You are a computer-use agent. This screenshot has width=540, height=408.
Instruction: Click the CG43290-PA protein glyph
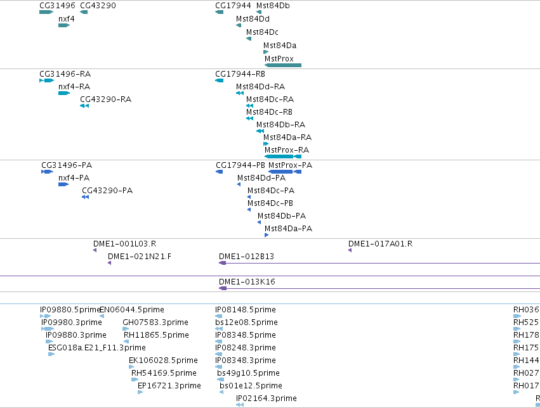click(86, 197)
